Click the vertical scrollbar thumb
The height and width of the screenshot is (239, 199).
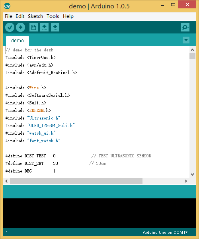pos(193,56)
